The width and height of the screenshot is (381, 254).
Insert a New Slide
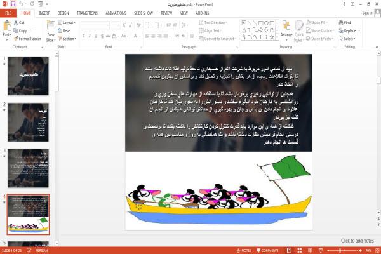[51, 31]
